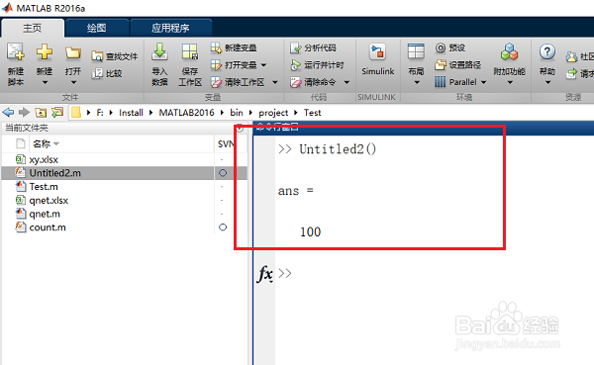Open Preferences (预设) gear icon
Image resolution: width=594 pixels, height=365 pixels.
[x=441, y=47]
